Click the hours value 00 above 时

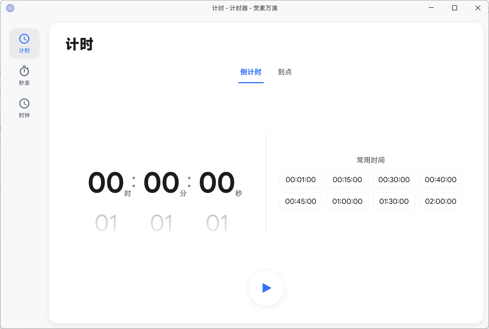[x=106, y=182]
